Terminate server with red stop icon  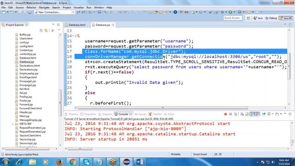[x=225, y=114]
